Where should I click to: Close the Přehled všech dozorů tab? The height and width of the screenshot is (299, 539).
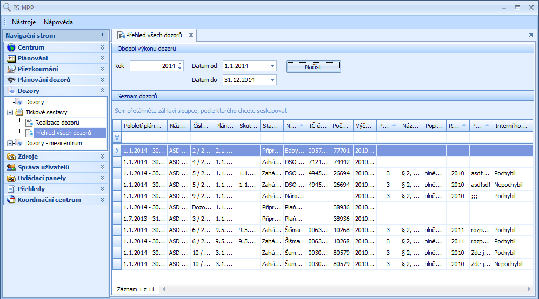coord(191,35)
